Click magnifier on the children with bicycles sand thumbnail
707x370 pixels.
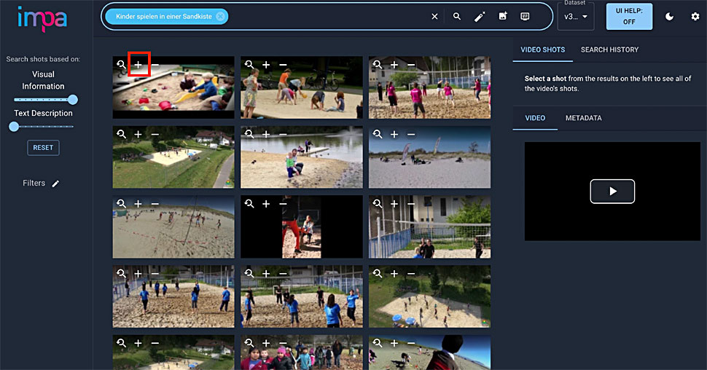(249, 65)
